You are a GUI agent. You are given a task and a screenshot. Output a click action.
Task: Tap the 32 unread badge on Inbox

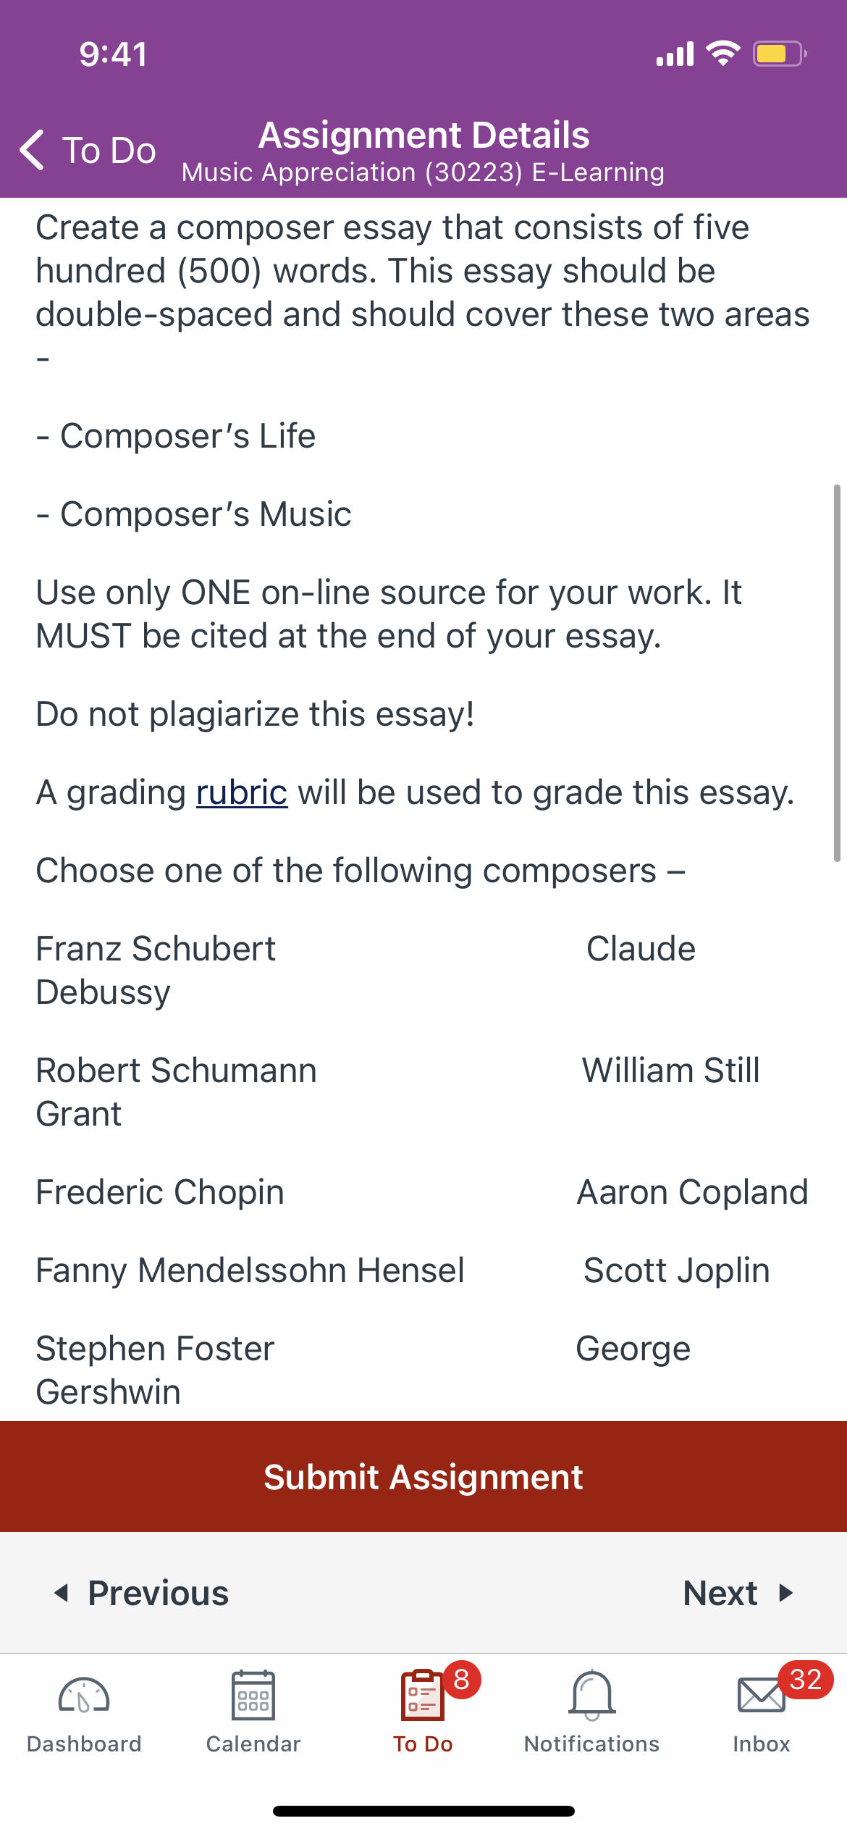805,1680
